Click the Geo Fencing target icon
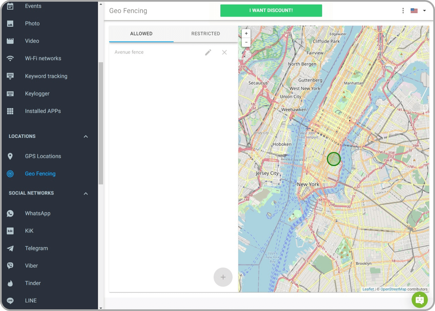435x311 pixels. 10,174
